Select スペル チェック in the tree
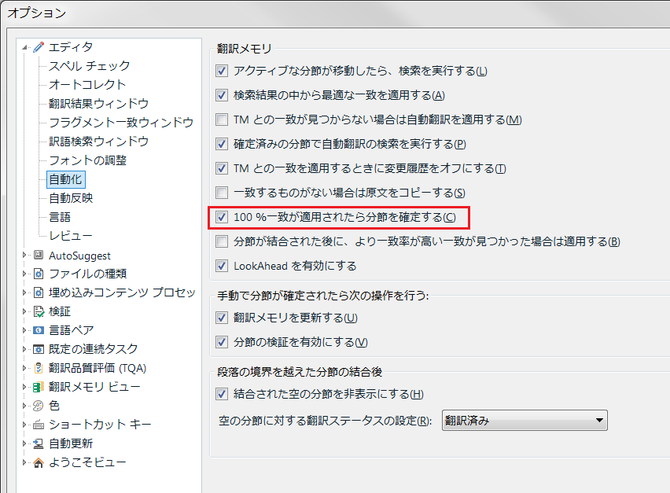 (89, 66)
